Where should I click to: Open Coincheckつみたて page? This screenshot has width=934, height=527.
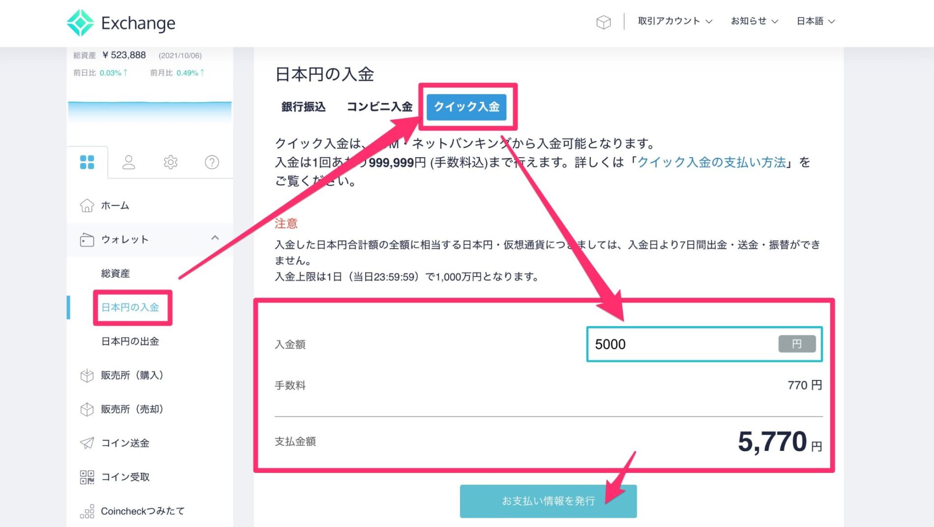click(143, 511)
